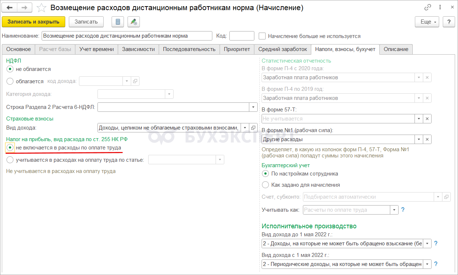Expand В форме 57-Т dropdown arrow
This screenshot has width=458, height=275.
[419, 119]
